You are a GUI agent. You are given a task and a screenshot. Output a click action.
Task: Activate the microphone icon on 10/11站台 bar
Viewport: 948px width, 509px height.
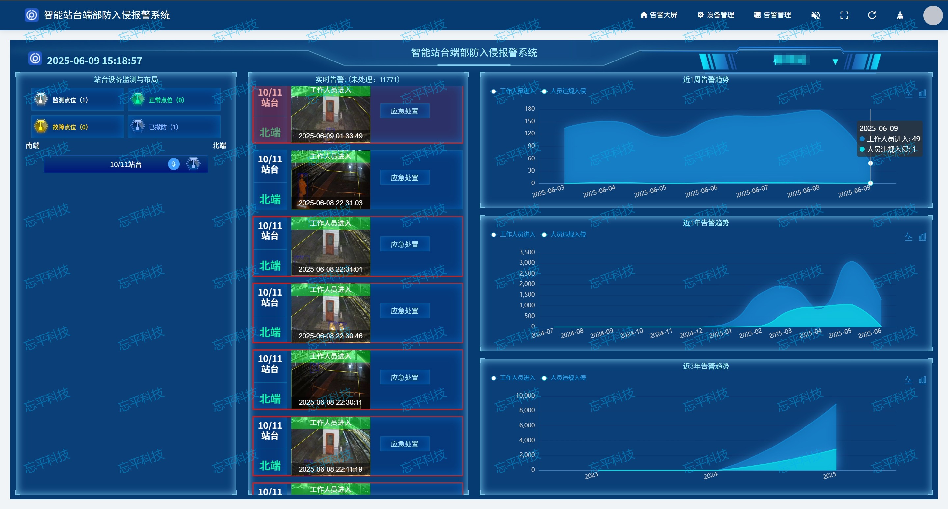pyautogui.click(x=173, y=164)
